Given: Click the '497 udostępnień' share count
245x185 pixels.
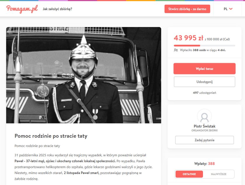Looking at the screenshot, I should point(204,93).
